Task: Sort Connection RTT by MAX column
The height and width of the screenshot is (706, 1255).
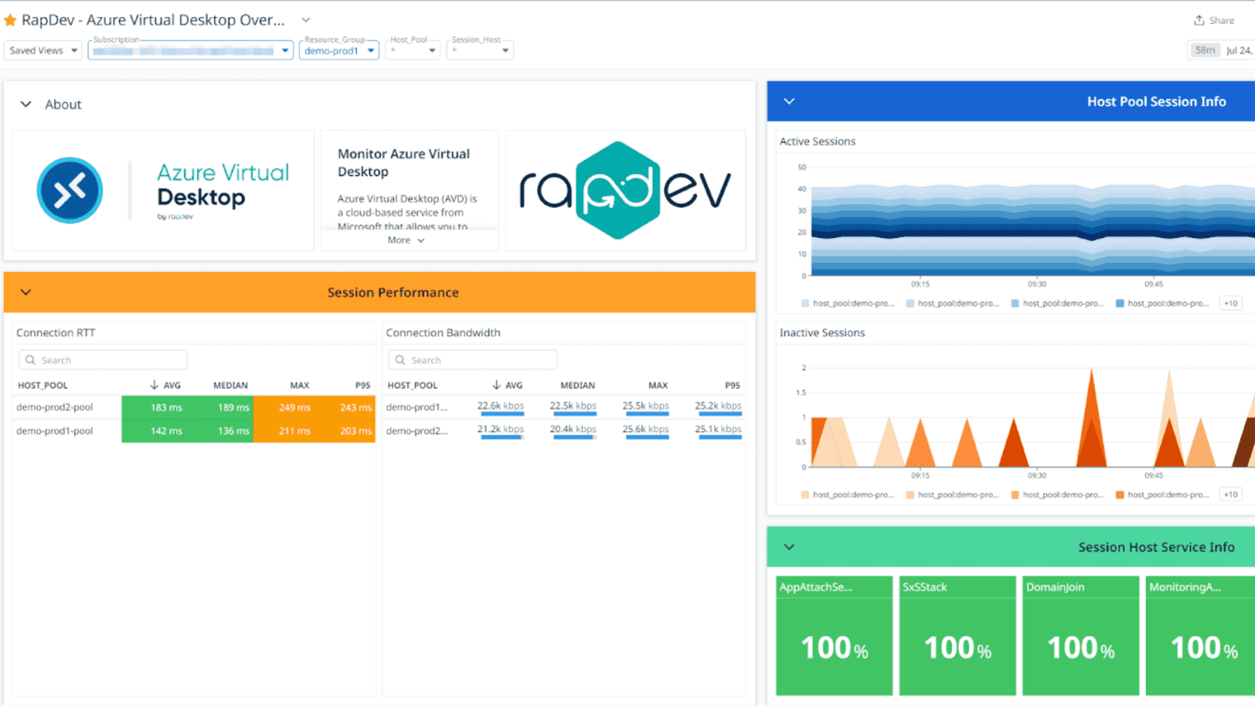Action: [299, 385]
